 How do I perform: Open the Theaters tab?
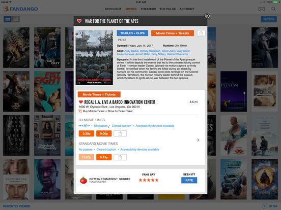tap(148, 9)
